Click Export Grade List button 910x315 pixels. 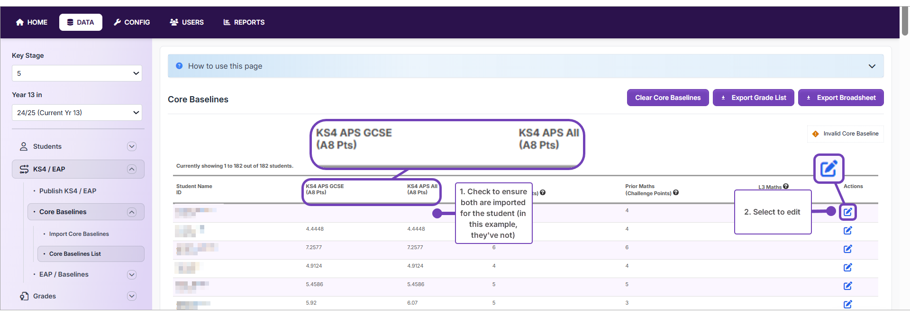coord(753,98)
